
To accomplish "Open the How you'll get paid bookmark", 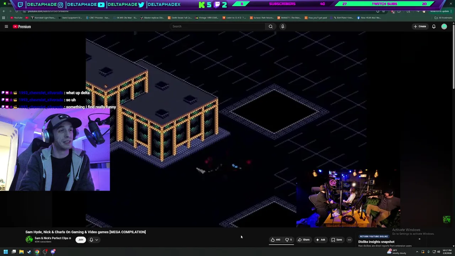I will coord(316,18).
